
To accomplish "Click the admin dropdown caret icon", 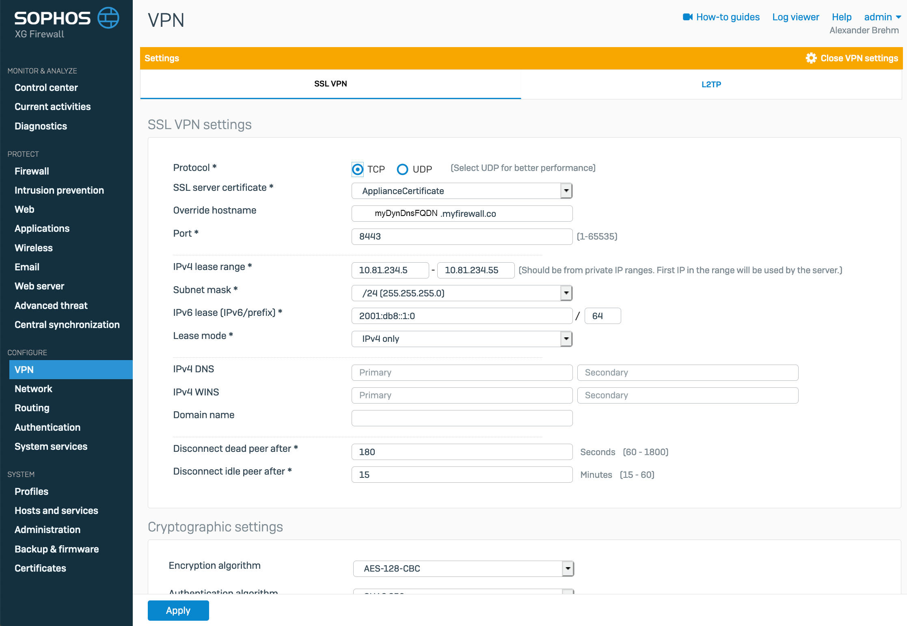I will coord(898,17).
